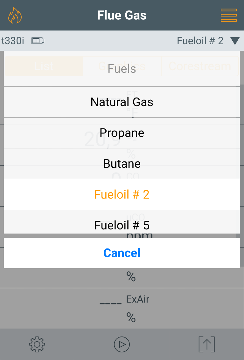The height and width of the screenshot is (360, 244).
Task: Cancel the fuel selection dialog
Action: 122,253
